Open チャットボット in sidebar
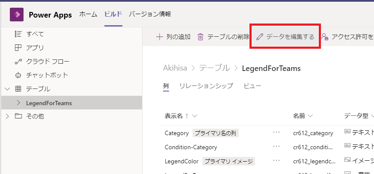Image resolution: width=374 pixels, height=174 pixels. click(x=47, y=76)
